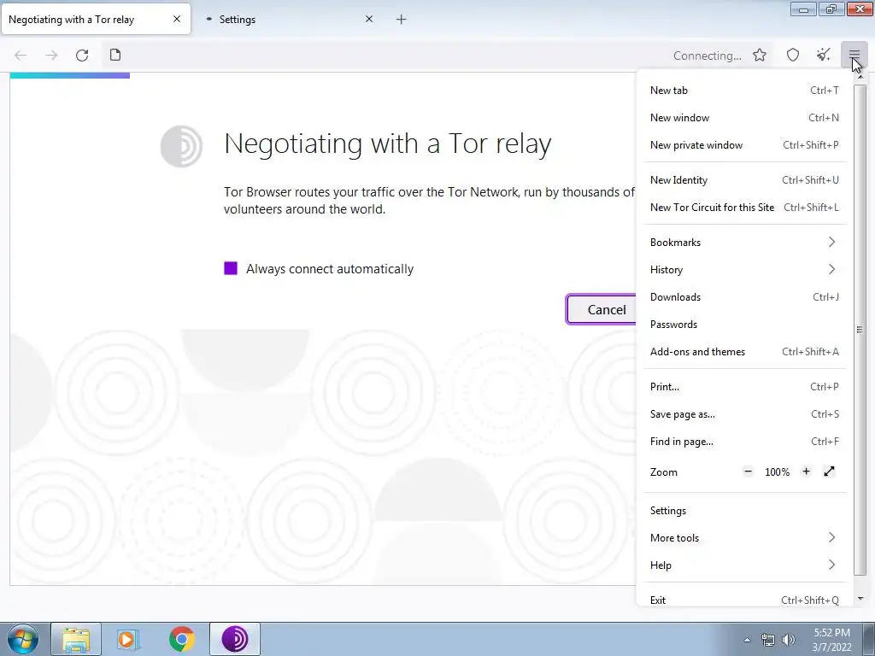Open Settings from the application menu
The height and width of the screenshot is (656, 875).
click(744, 511)
